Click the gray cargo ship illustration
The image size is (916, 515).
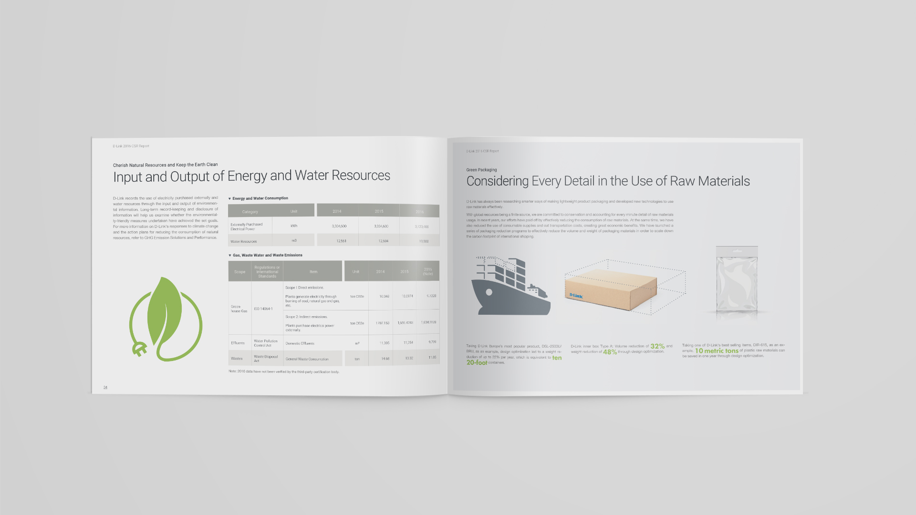click(x=510, y=286)
